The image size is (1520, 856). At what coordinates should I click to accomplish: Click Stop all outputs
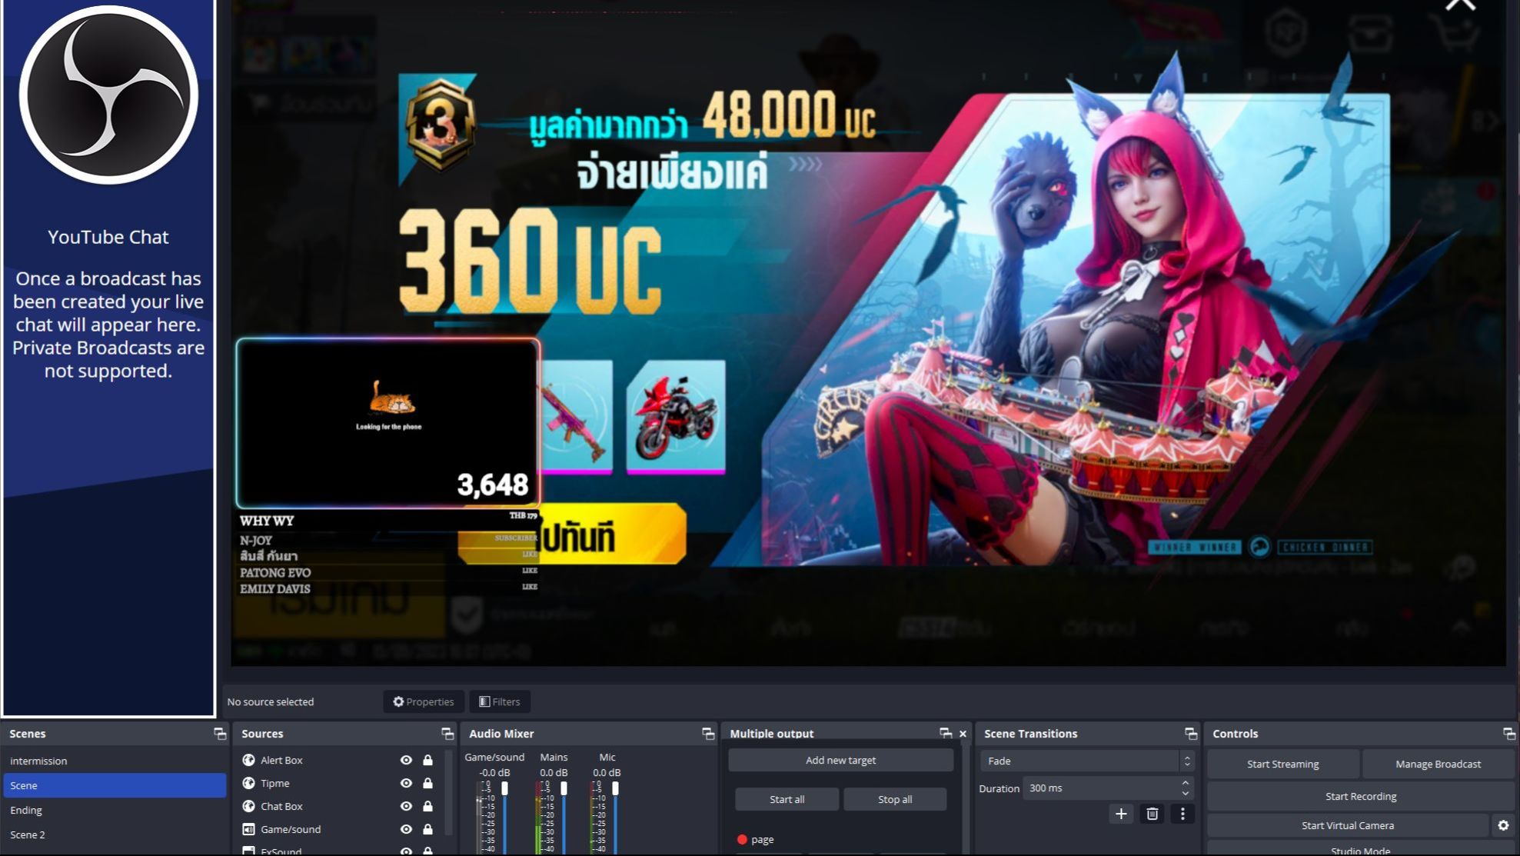coord(895,799)
